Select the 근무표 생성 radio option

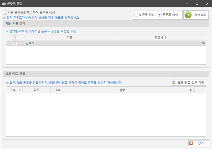point(159,15)
